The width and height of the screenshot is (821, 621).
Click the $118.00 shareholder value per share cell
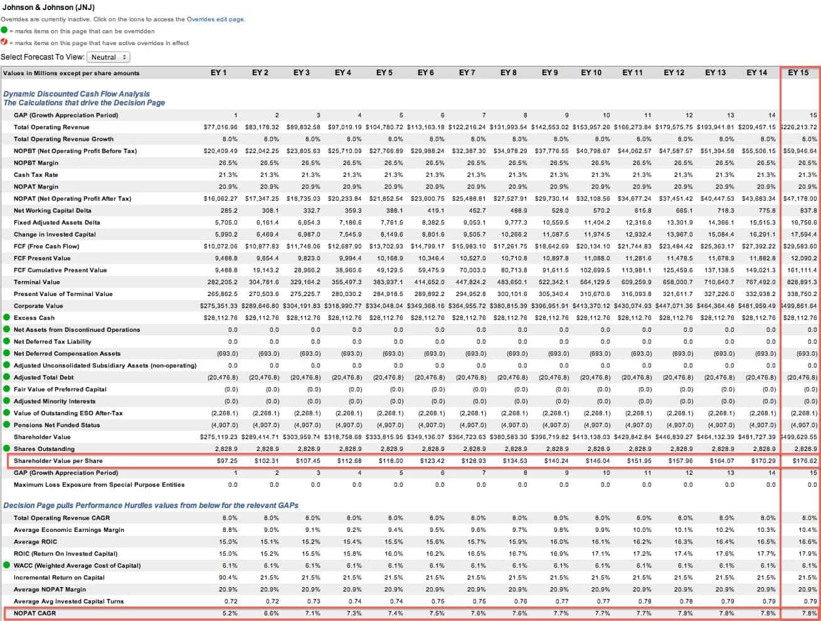pos(390,461)
